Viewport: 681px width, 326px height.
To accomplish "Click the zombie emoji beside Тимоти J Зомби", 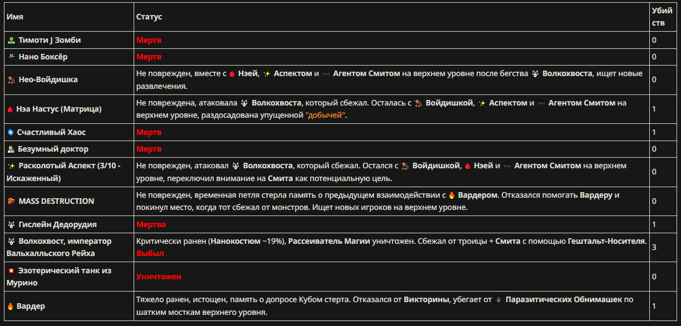I will [x=11, y=41].
